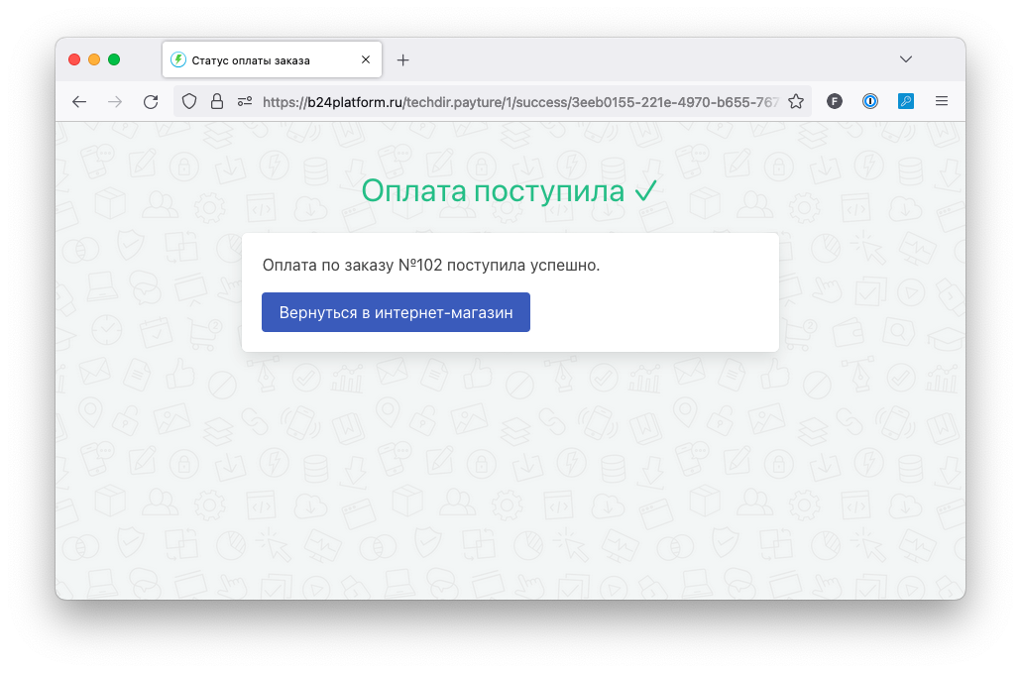Click text Оплата по заказу №102
The height and width of the screenshot is (673, 1021).
click(x=352, y=266)
